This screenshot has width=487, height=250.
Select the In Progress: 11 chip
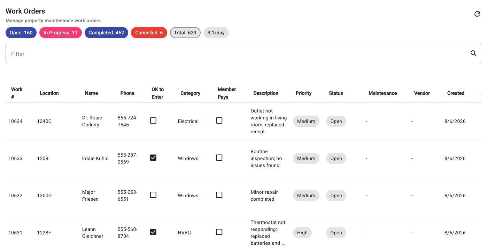pyautogui.click(x=61, y=33)
